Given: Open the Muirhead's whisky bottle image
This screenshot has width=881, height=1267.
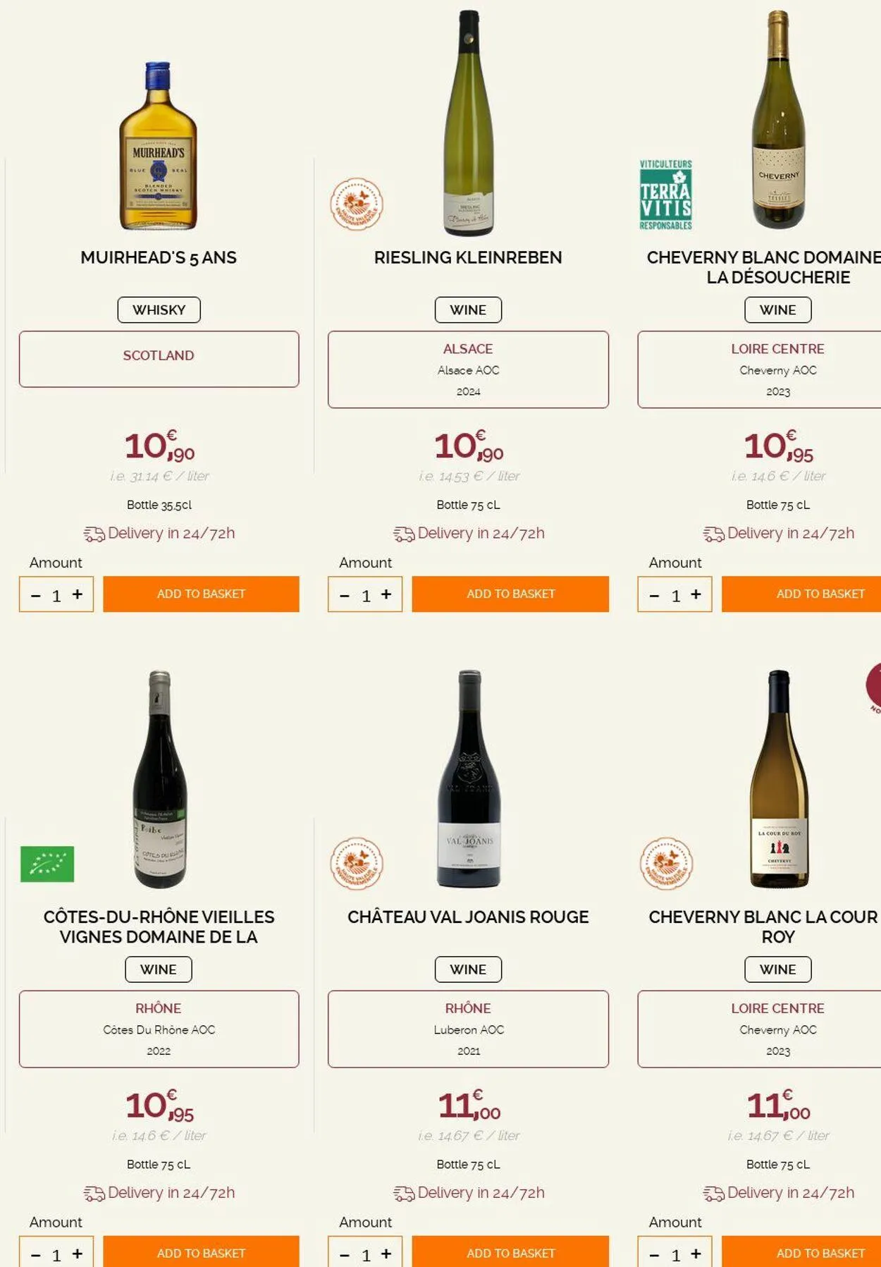Looking at the screenshot, I should (x=158, y=147).
